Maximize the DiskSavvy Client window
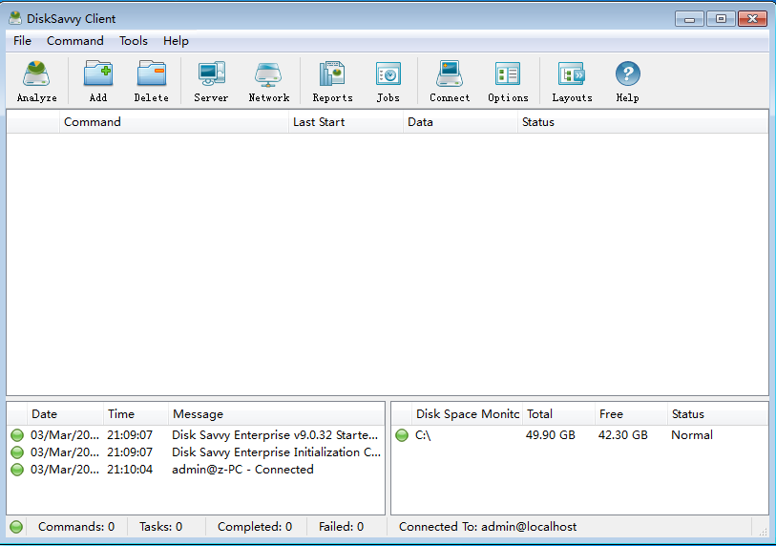Screen dimensions: 776x546 (721, 19)
